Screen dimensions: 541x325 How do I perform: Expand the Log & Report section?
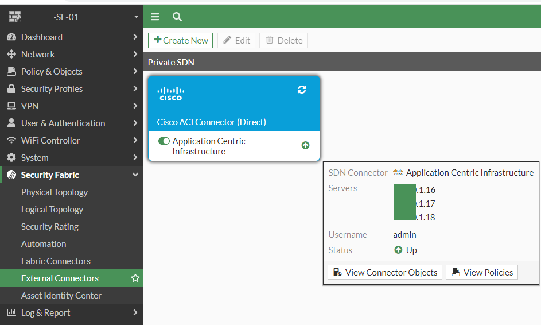[135, 313]
